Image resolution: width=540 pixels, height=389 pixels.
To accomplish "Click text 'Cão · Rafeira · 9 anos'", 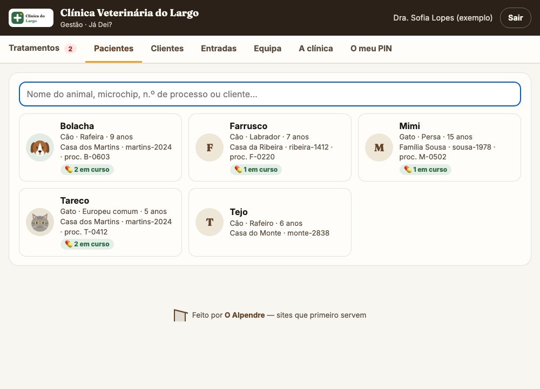I will (x=97, y=137).
